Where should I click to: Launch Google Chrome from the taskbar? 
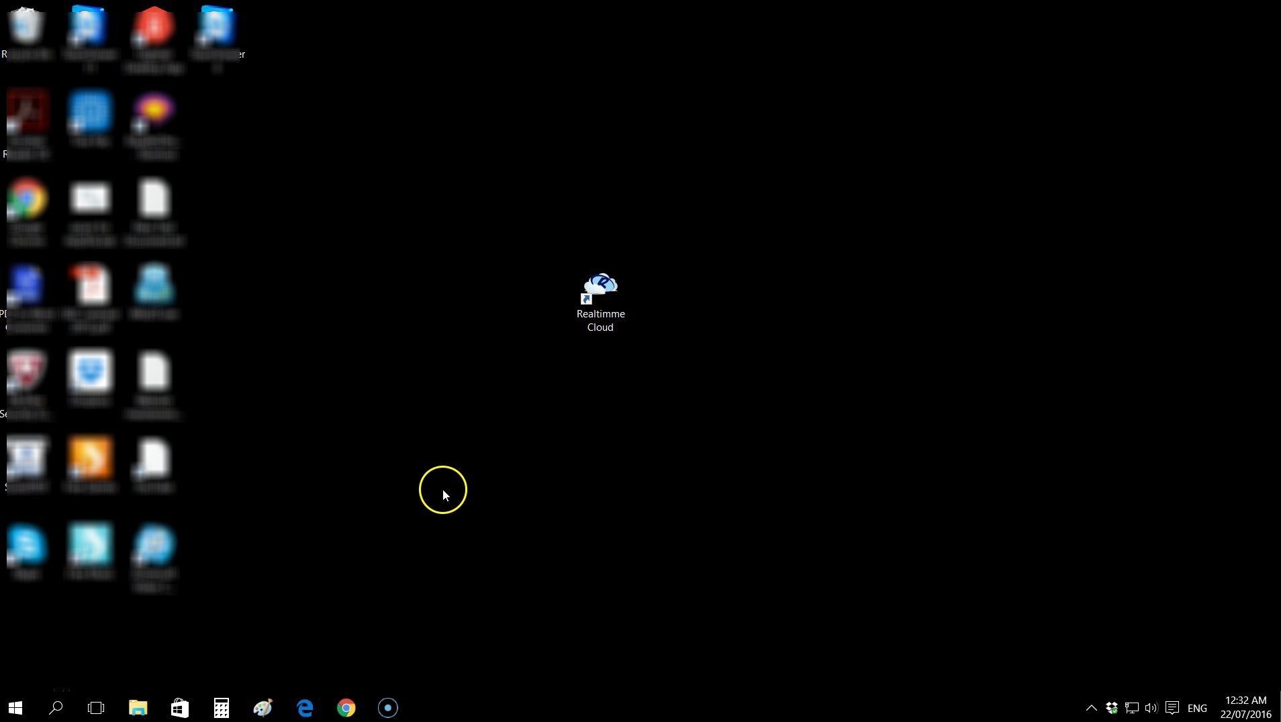[346, 707]
